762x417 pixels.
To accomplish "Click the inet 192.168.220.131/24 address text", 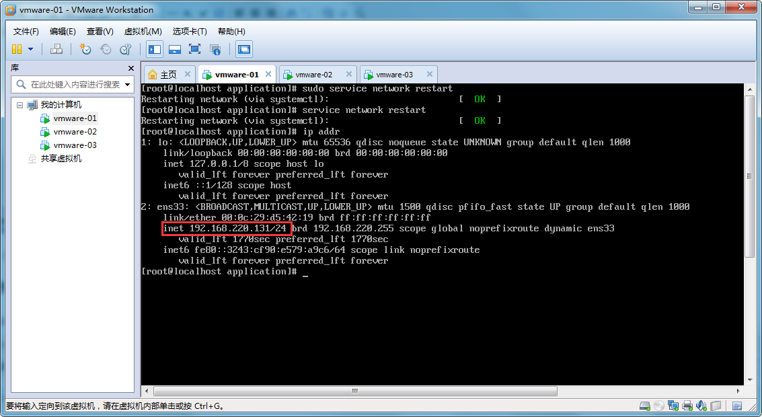I will 225,229.
